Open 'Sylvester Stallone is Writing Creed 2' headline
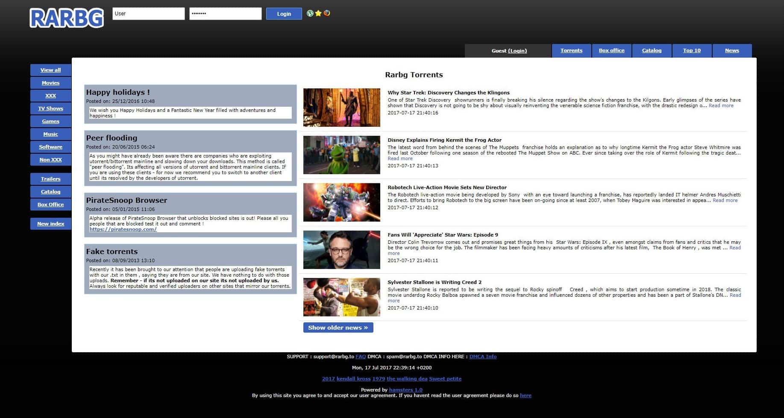 pyautogui.click(x=435, y=282)
